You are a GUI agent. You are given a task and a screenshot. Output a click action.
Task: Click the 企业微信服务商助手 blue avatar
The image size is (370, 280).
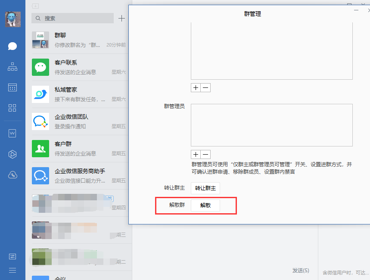(x=40, y=176)
